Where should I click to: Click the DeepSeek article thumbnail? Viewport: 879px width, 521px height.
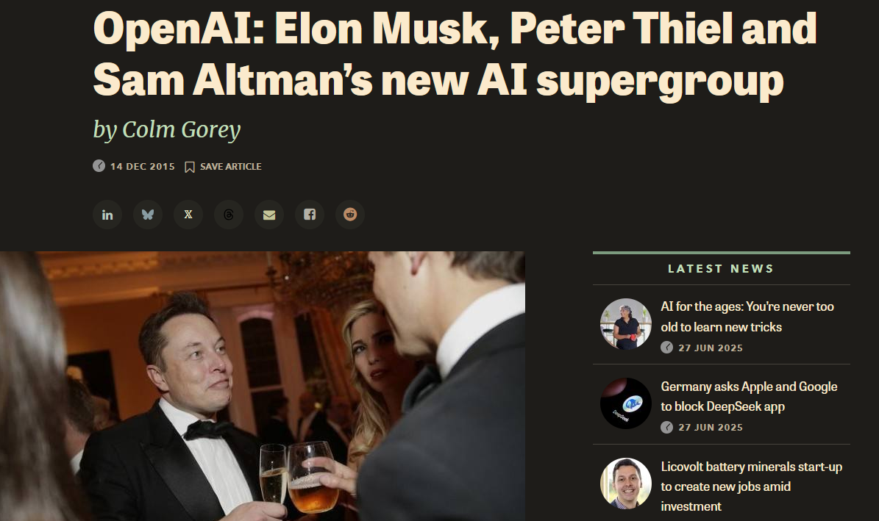tap(626, 403)
